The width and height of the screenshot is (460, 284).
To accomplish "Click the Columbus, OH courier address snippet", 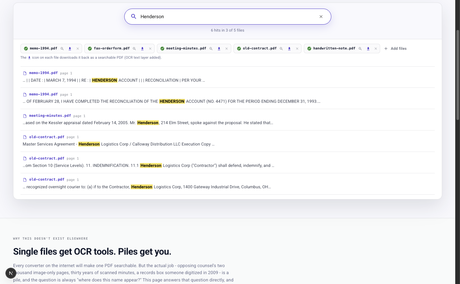I will tap(147, 187).
